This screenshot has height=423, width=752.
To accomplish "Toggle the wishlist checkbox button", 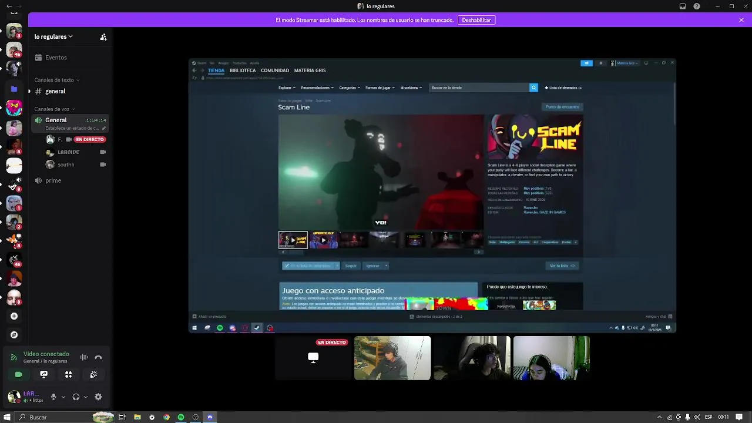I will [311, 266].
